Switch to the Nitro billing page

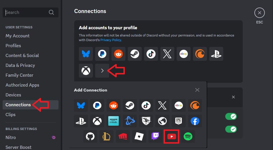(x=11, y=138)
